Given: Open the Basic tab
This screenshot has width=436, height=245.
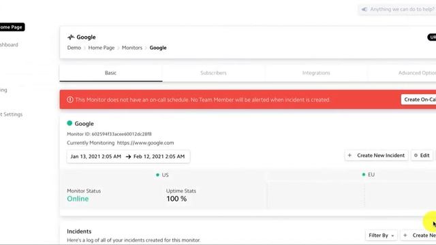Looking at the screenshot, I should [110, 73].
